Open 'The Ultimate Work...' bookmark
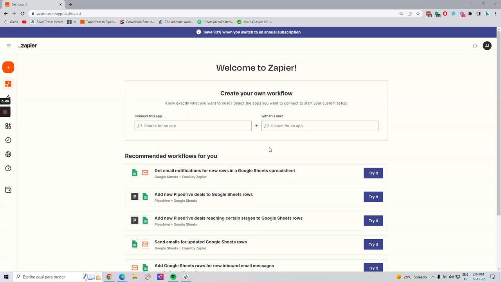The width and height of the screenshot is (501, 282). pyautogui.click(x=176, y=22)
